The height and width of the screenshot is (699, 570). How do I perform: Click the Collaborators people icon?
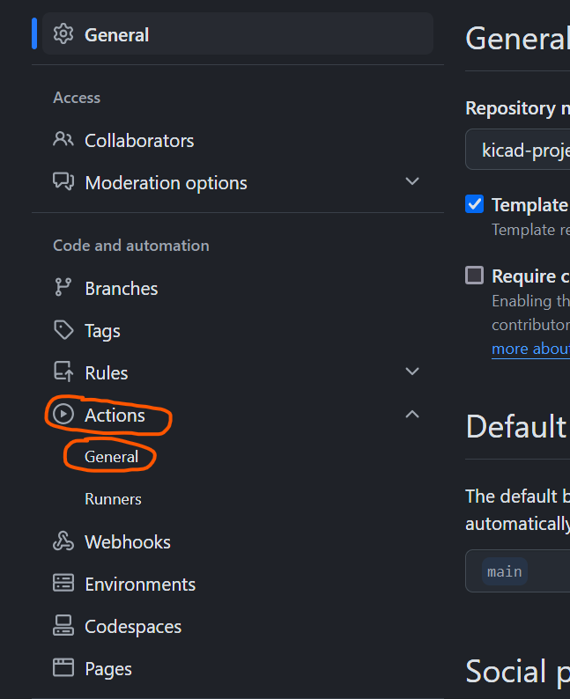[63, 140]
